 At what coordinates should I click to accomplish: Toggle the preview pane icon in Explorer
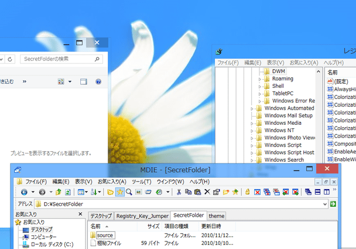point(84,81)
